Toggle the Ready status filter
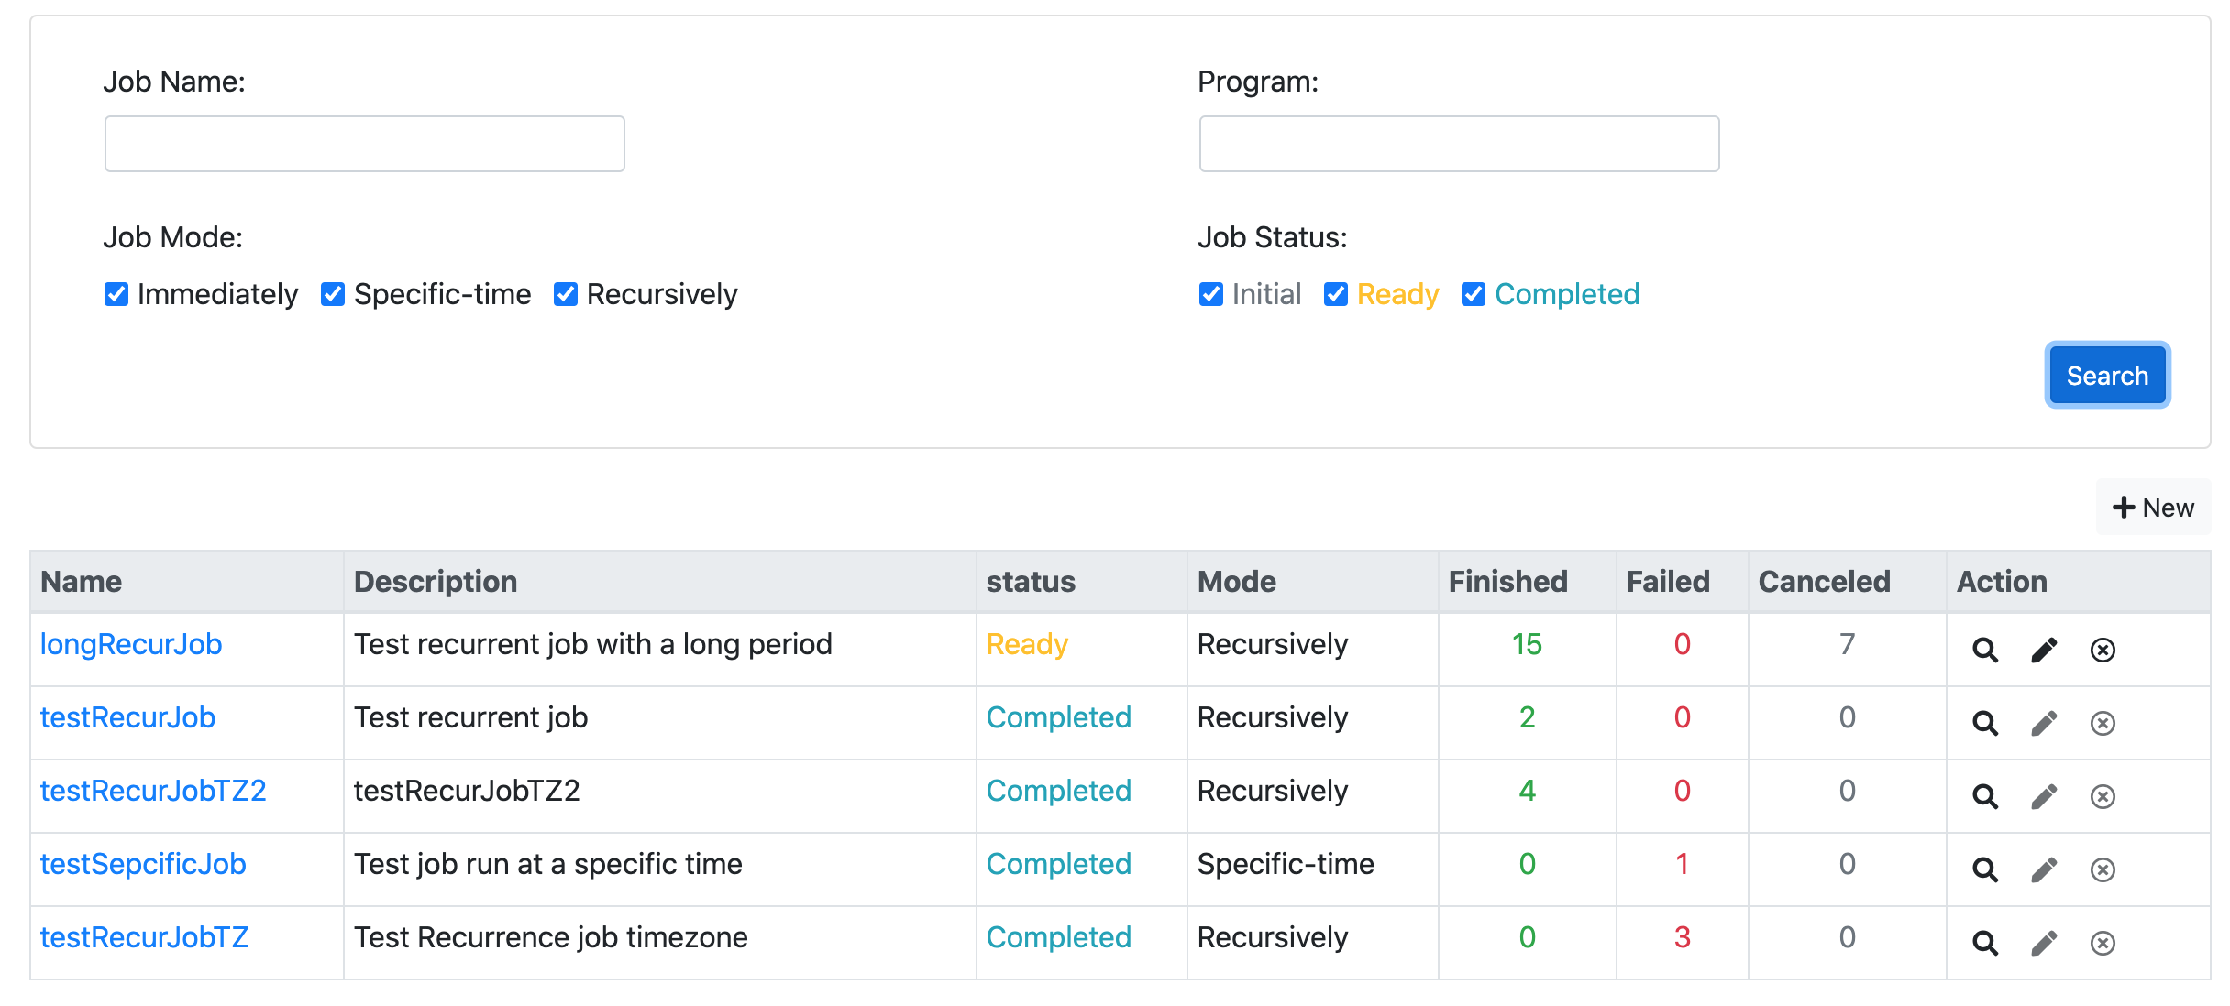Screen dimensions: 2230x1006 [1336, 294]
